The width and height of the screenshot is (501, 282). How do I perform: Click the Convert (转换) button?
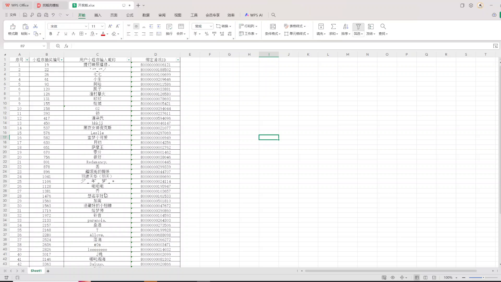[x=224, y=26]
